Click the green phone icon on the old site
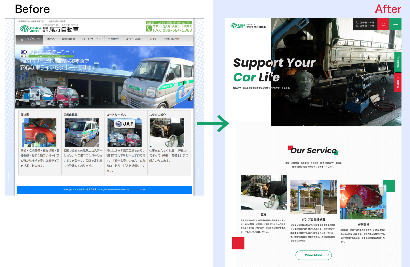Screen dimensions: 410x267 [149, 28]
